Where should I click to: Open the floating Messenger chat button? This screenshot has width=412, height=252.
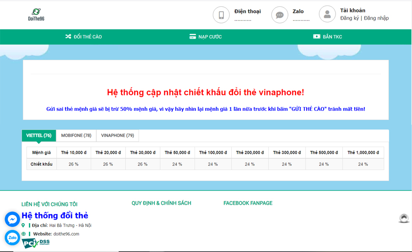click(x=12, y=219)
